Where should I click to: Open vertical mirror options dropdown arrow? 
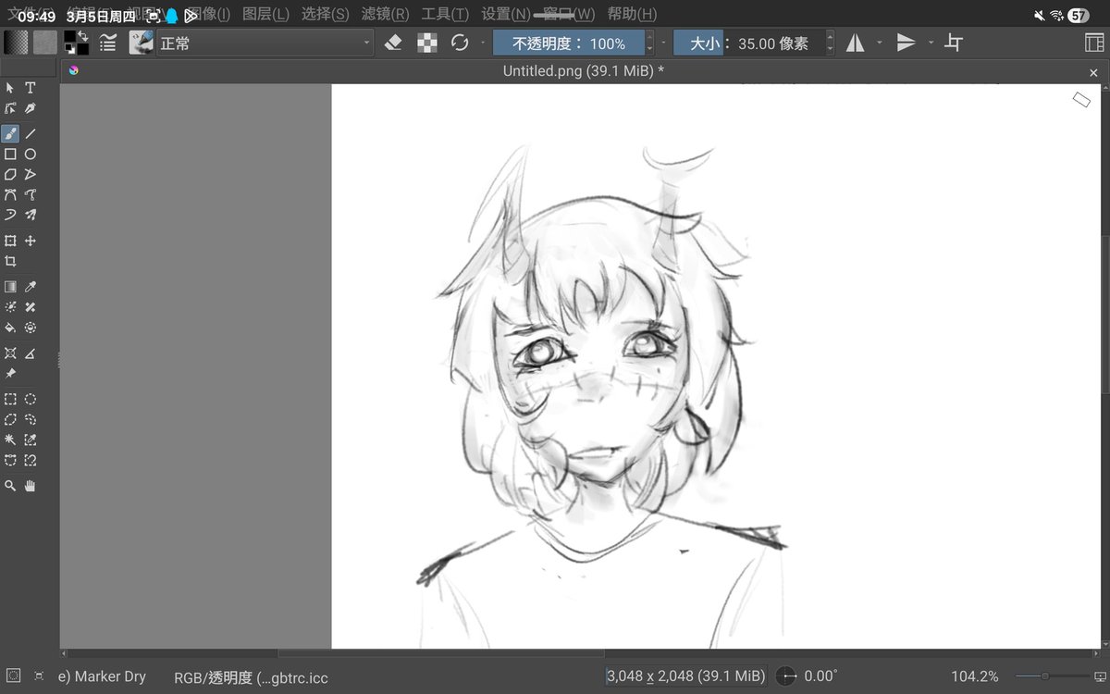(x=931, y=43)
